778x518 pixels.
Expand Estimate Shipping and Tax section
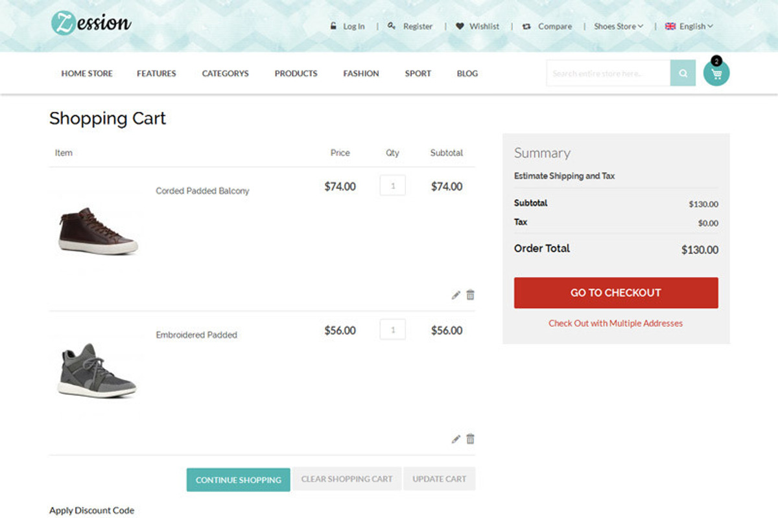click(564, 176)
